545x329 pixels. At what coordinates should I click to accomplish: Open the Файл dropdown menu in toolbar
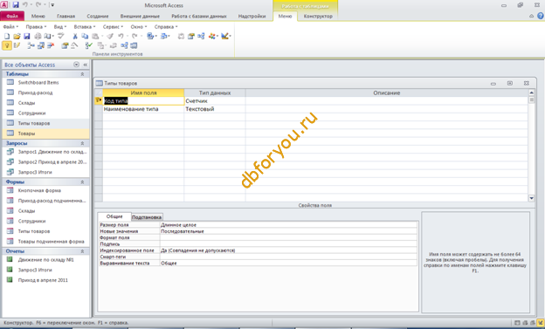[x=10, y=27]
